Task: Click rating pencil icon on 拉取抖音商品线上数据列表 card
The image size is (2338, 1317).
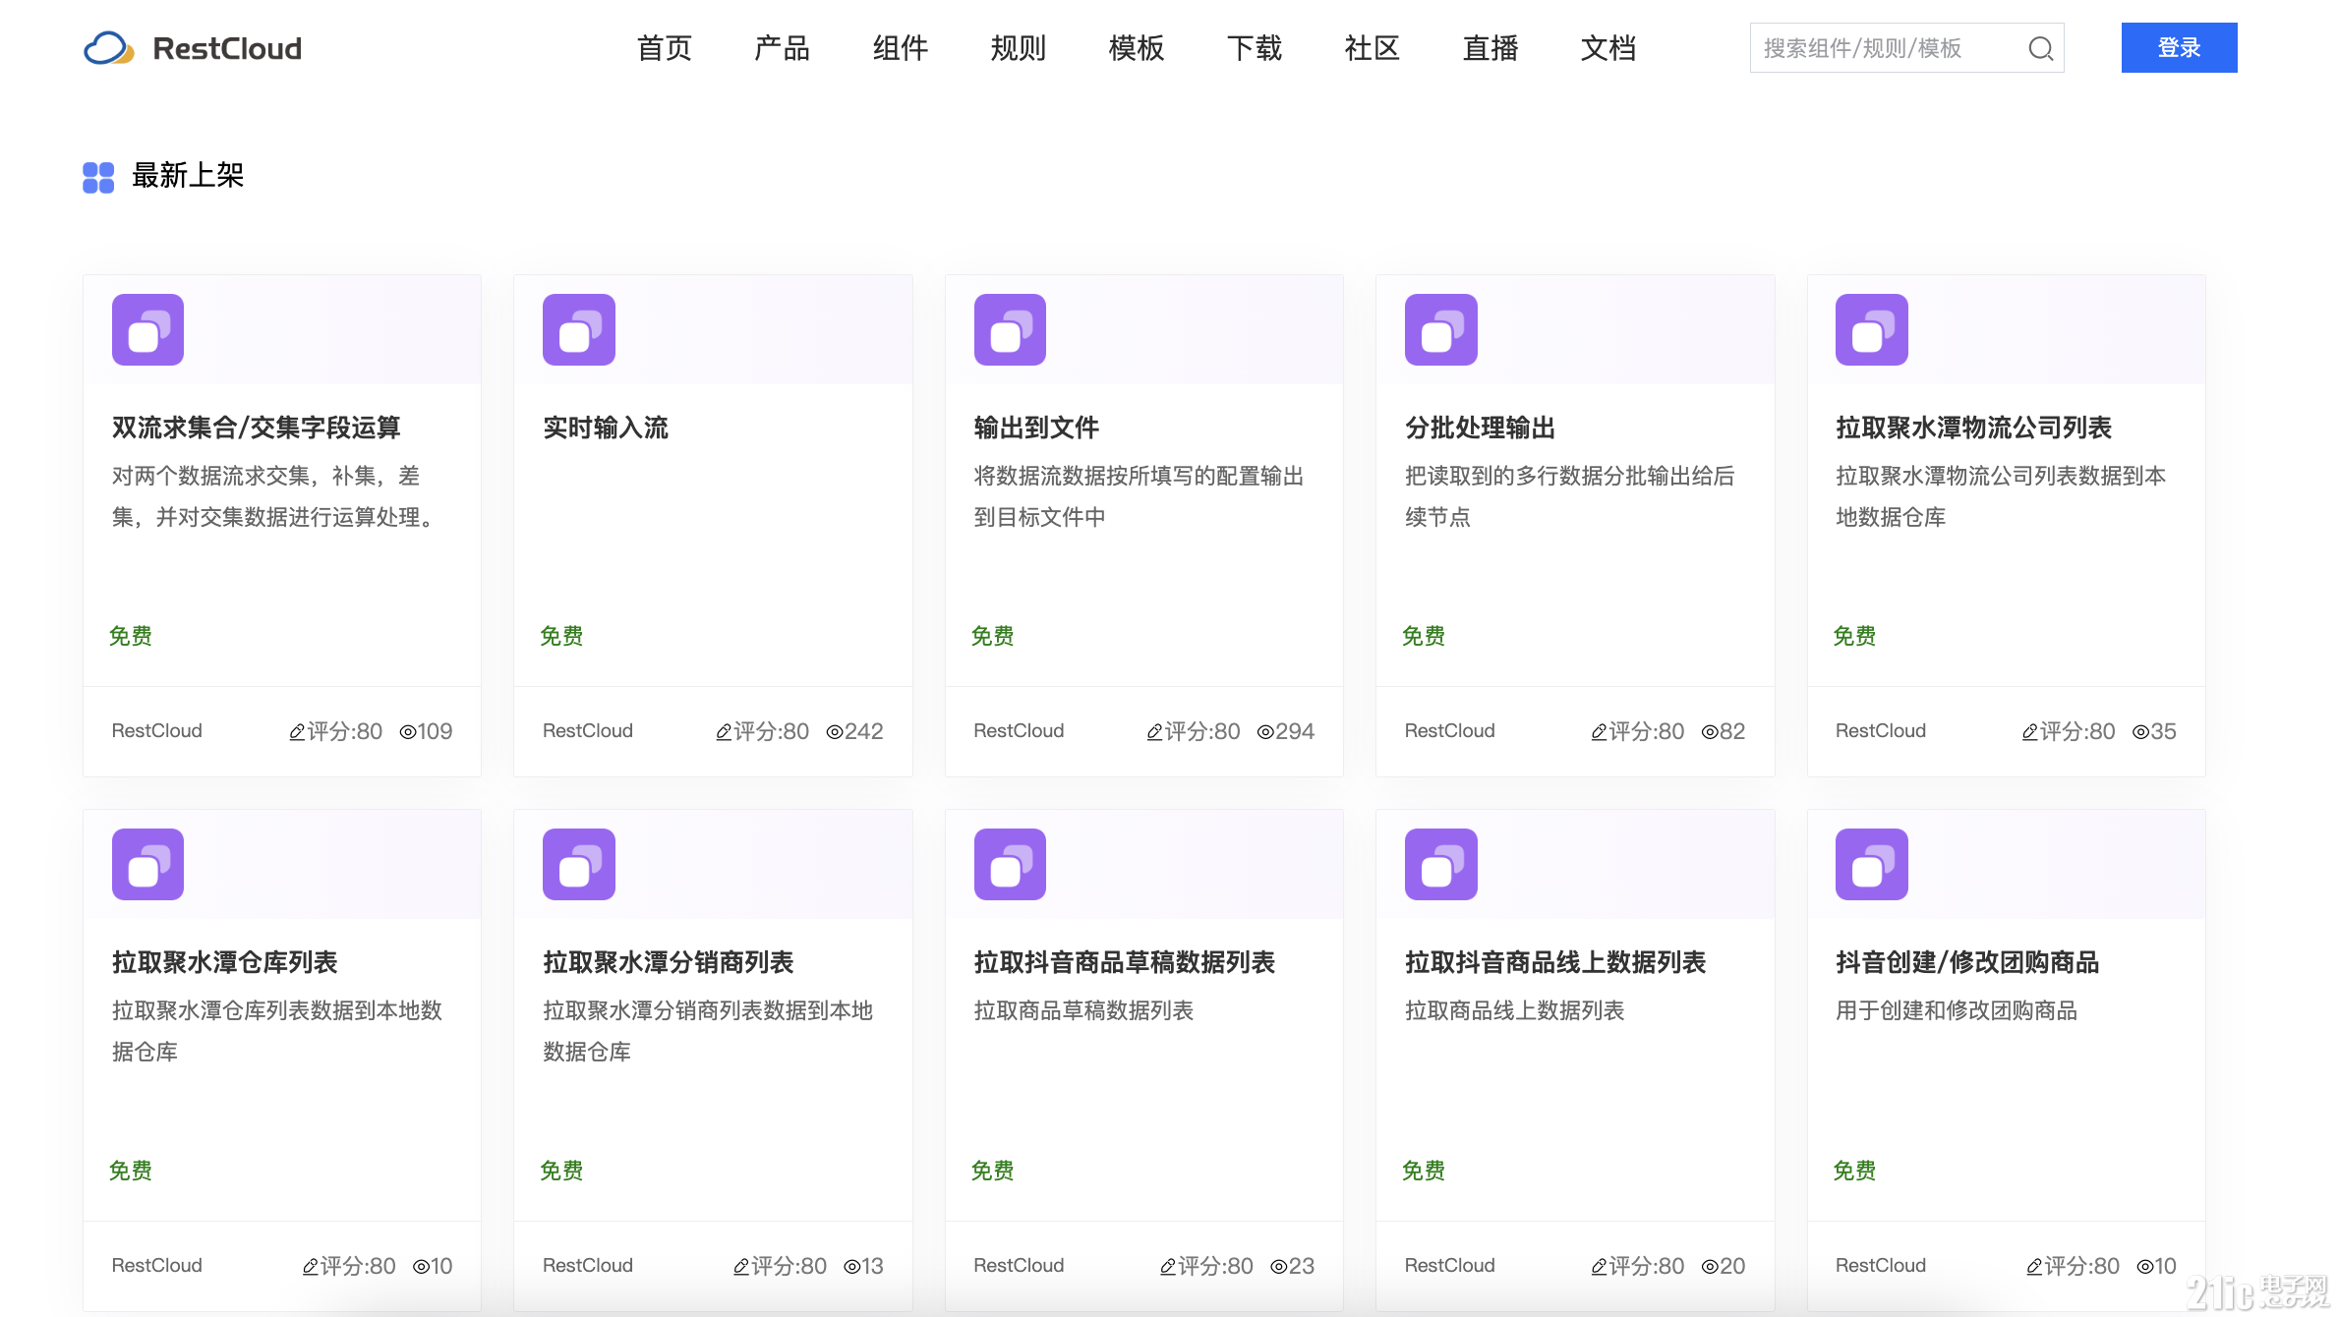Action: [1599, 1266]
